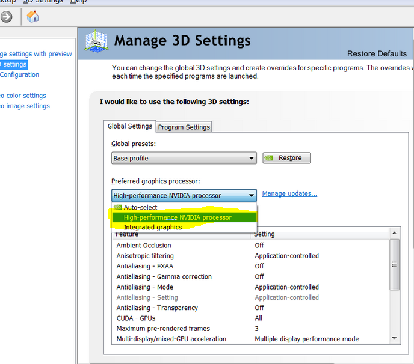The image size is (414, 364).
Task: Click the Home icon in toolbar
Action: (x=32, y=17)
